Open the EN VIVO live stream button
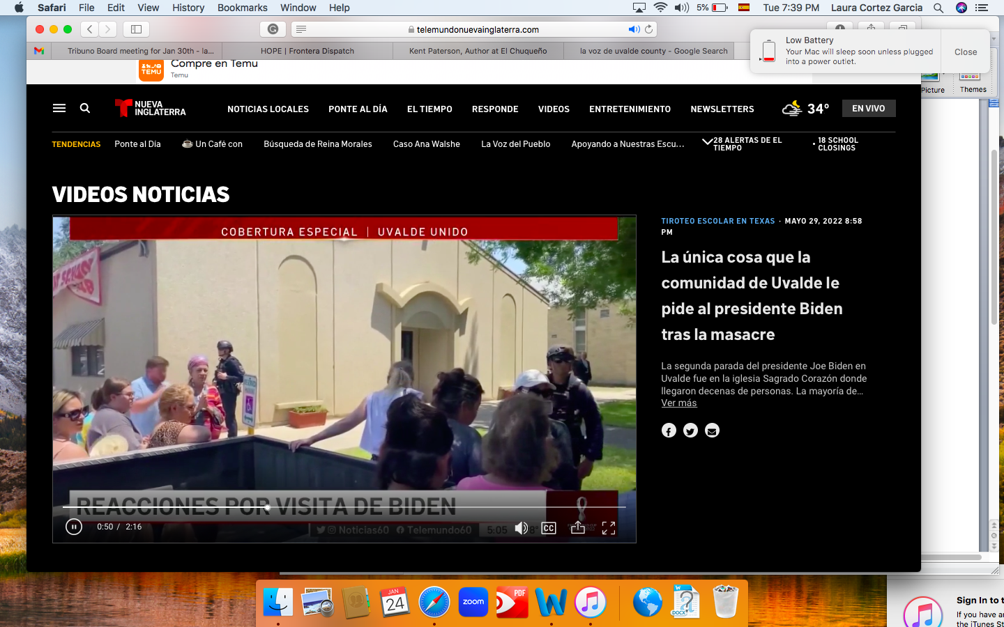This screenshot has height=627, width=1004. tap(868, 109)
